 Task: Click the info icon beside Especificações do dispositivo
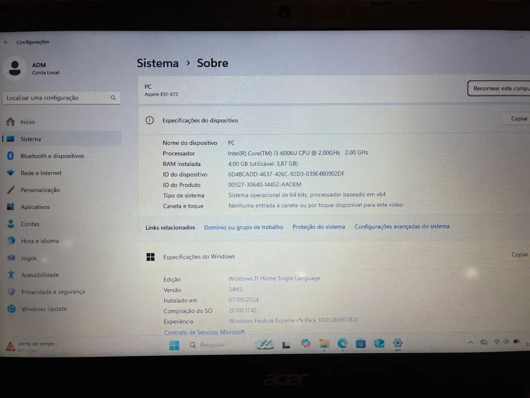pyautogui.click(x=149, y=120)
